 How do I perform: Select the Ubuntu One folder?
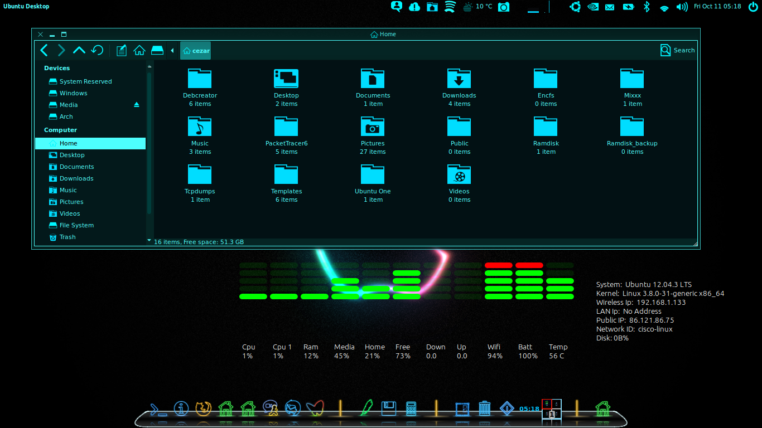[x=373, y=183]
